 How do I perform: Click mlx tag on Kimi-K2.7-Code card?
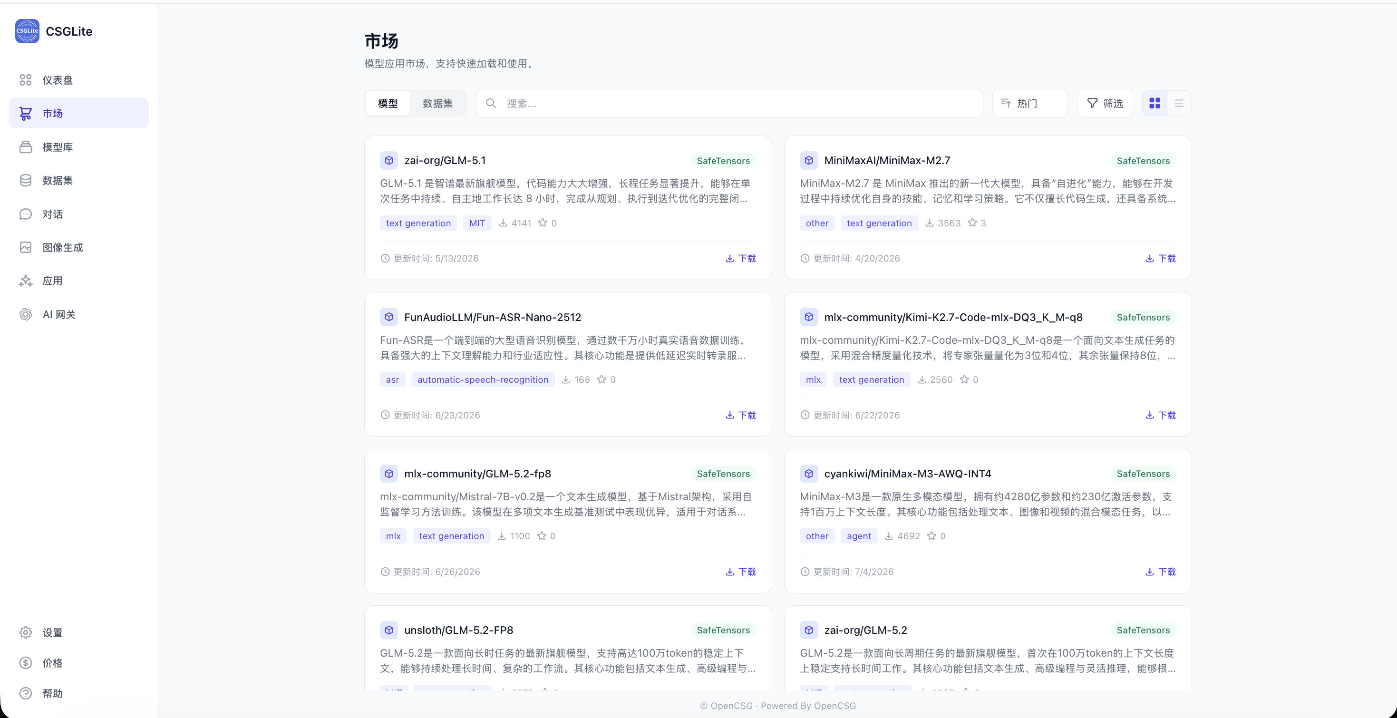813,379
